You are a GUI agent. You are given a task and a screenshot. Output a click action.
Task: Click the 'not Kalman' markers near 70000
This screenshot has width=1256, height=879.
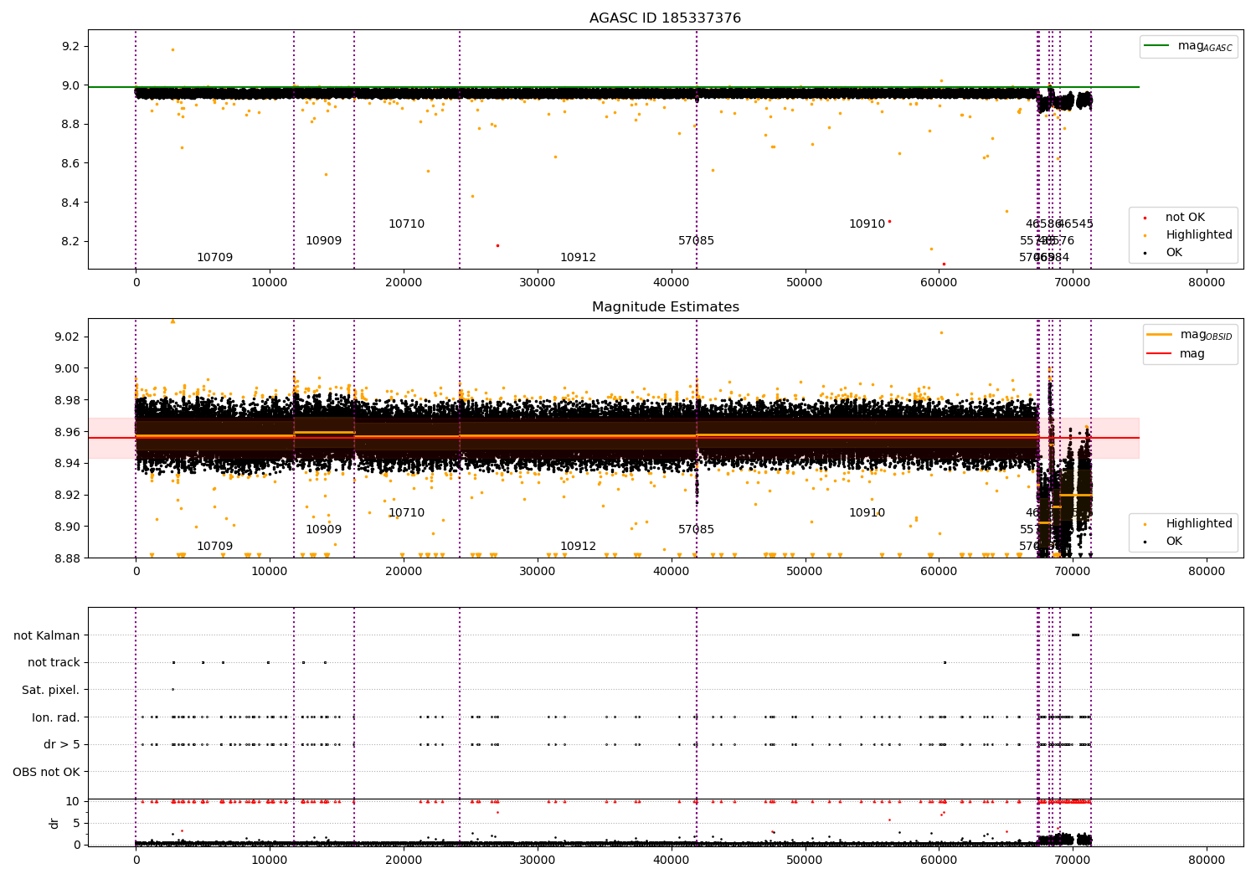[1075, 635]
